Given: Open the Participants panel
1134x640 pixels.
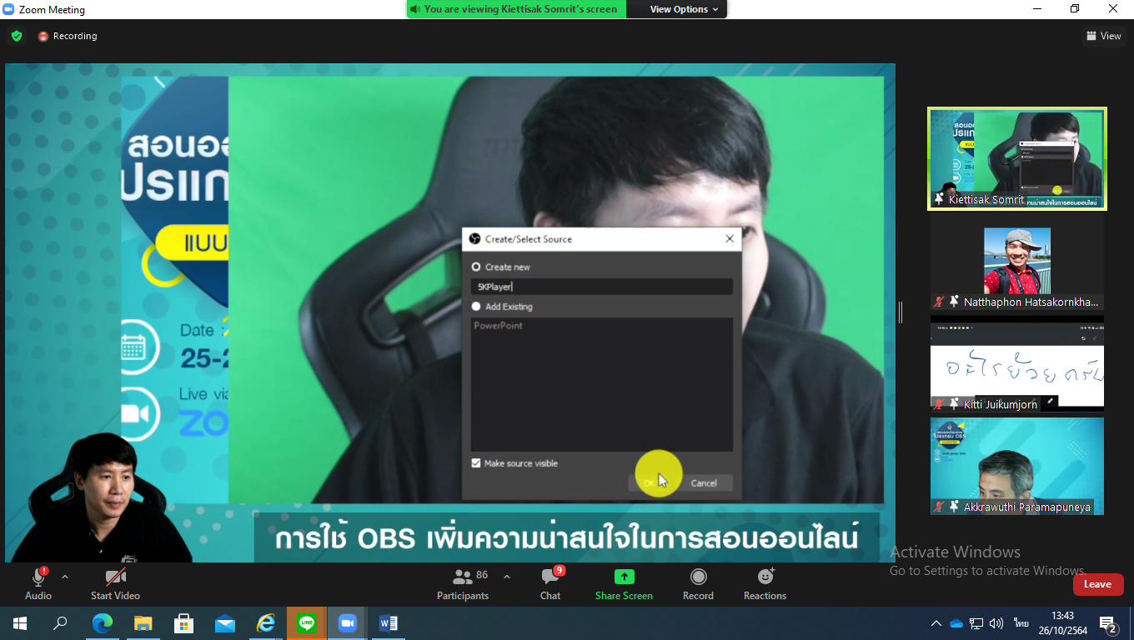Looking at the screenshot, I should [x=463, y=583].
